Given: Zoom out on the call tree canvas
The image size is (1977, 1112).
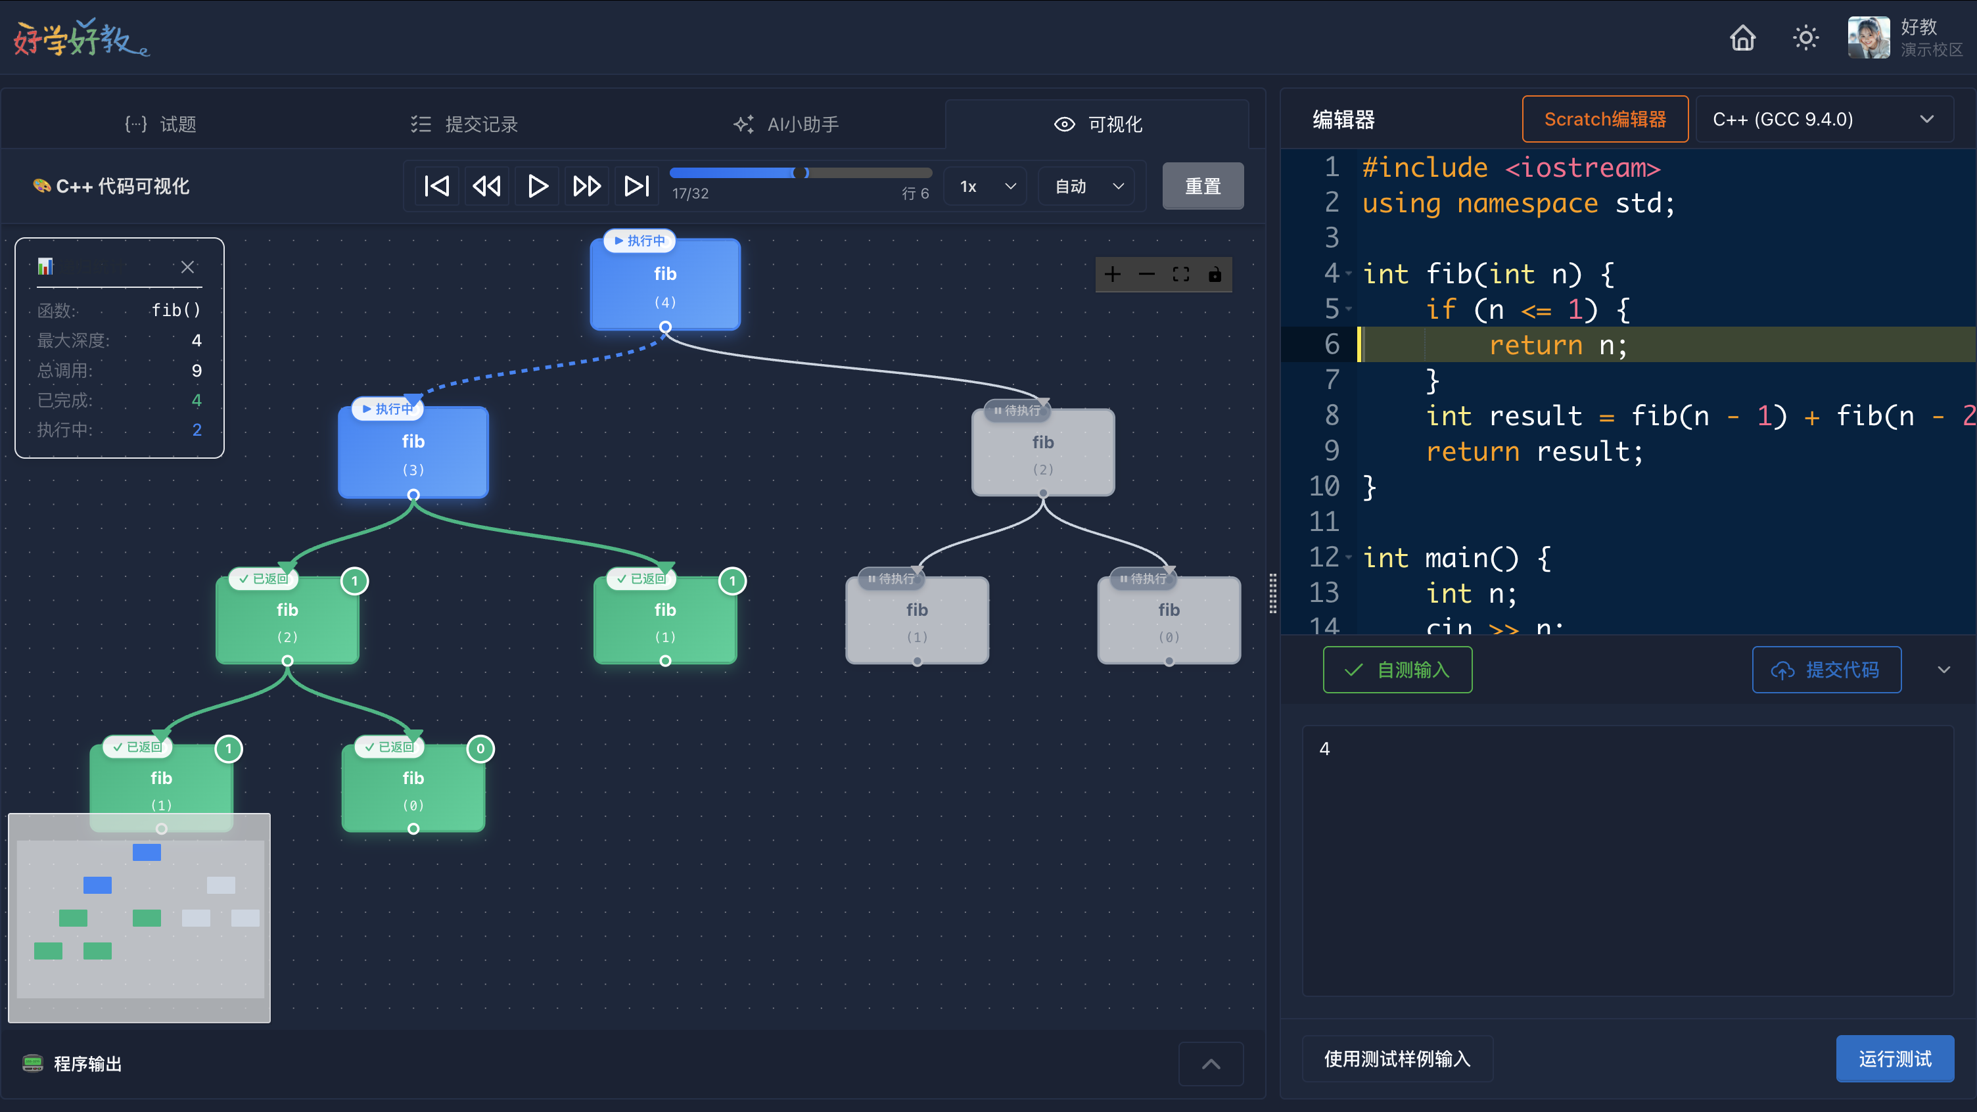Looking at the screenshot, I should [1147, 275].
